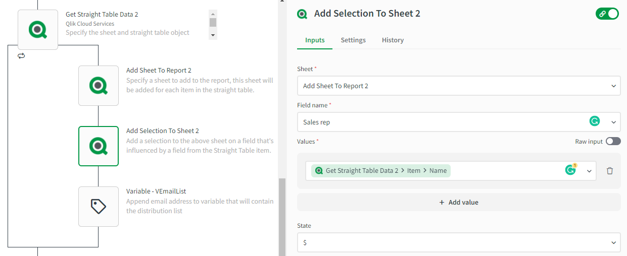Select the Variable - VEmailList tag icon
The width and height of the screenshot is (627, 256).
[99, 206]
